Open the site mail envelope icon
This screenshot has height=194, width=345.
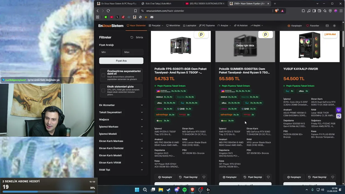[327, 26]
